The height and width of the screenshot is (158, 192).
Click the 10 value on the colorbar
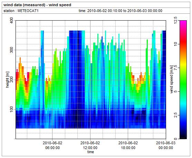point(175,44)
